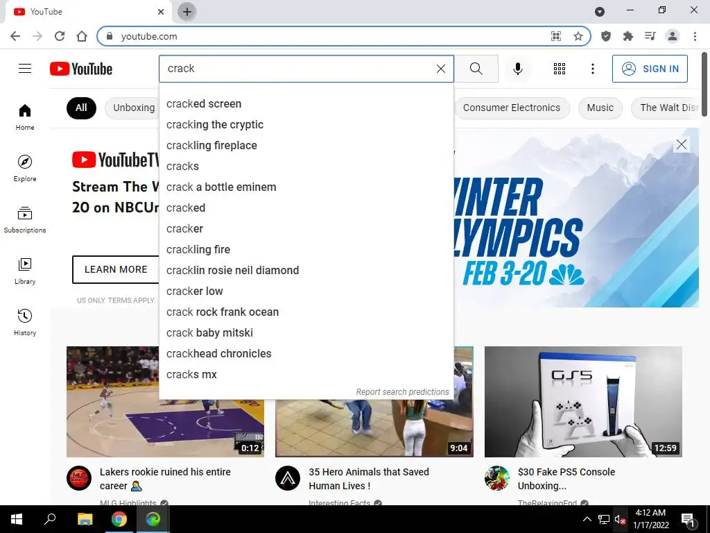
Task: Select suggestion "cracking the cryptic"
Action: click(306, 125)
